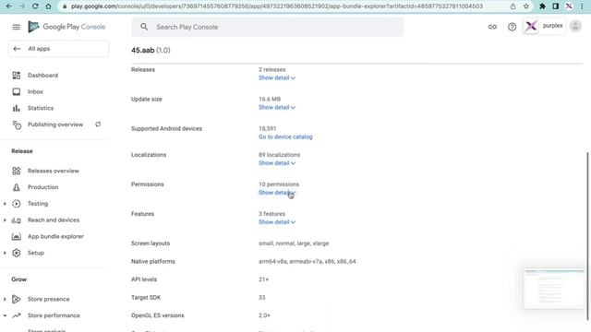This screenshot has width=591, height=332.
Task: Collapse the Store performance arrow
Action: [x=5, y=315]
